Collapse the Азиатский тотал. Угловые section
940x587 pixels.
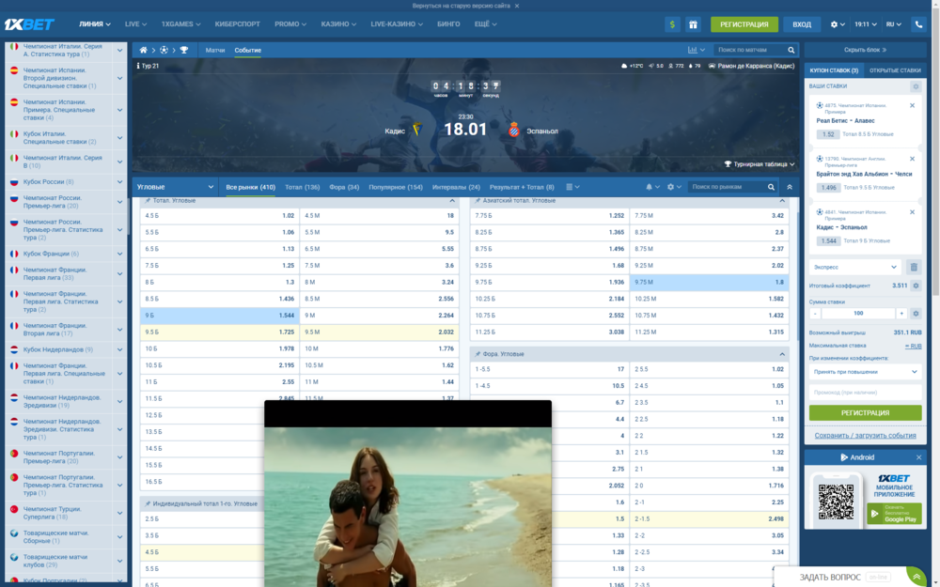click(x=782, y=201)
